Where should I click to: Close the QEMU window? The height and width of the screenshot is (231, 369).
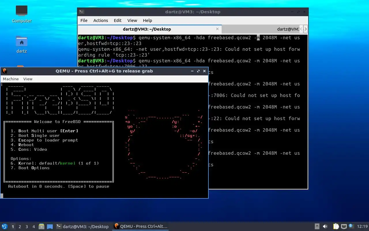[204, 71]
